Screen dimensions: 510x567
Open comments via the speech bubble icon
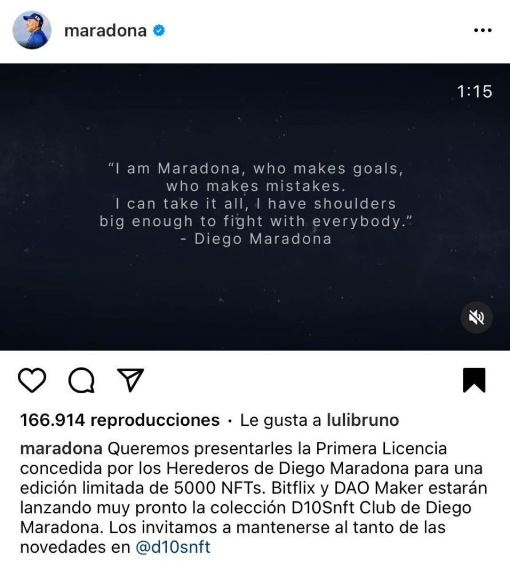pos(82,380)
